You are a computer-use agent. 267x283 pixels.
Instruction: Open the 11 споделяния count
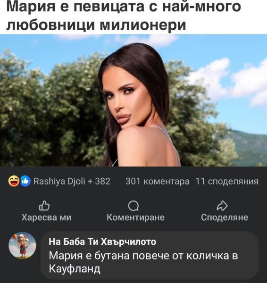pos(227,182)
